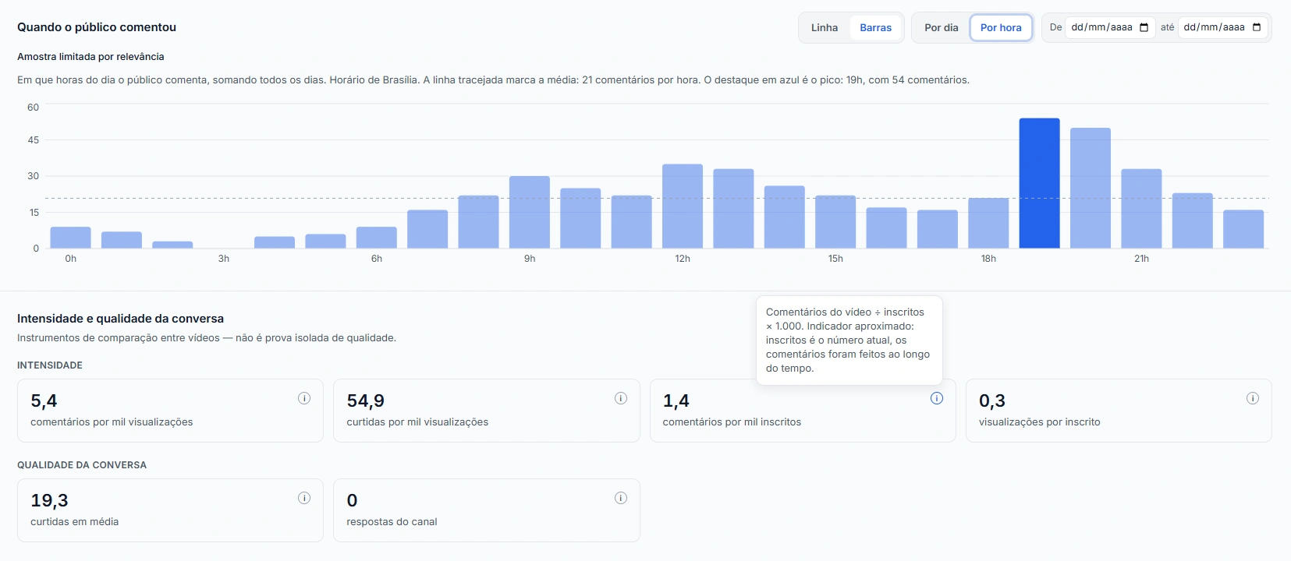This screenshot has width=1291, height=561.
Task: Open calendar picker on the até date field
Action: coord(1257,27)
